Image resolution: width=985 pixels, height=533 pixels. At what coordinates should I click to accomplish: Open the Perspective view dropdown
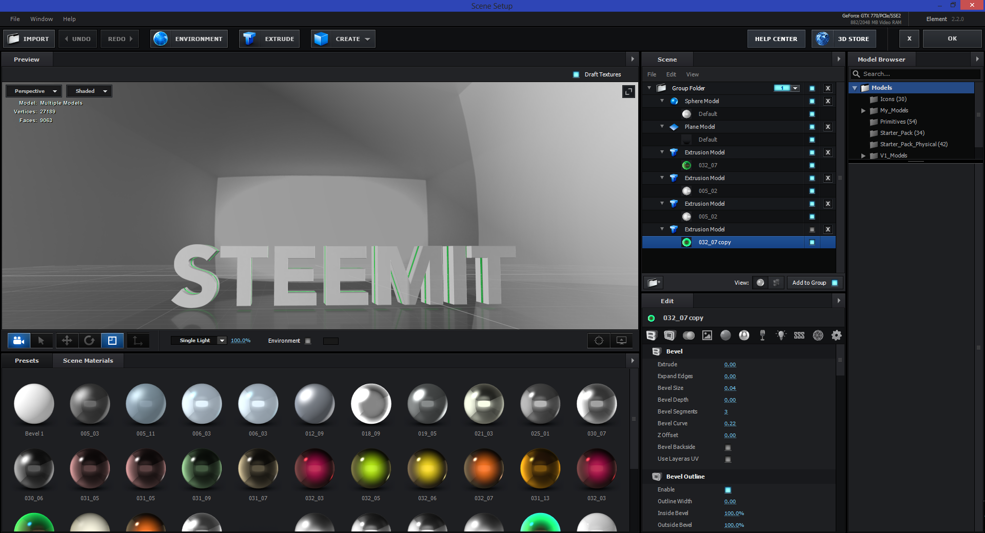[x=34, y=91]
